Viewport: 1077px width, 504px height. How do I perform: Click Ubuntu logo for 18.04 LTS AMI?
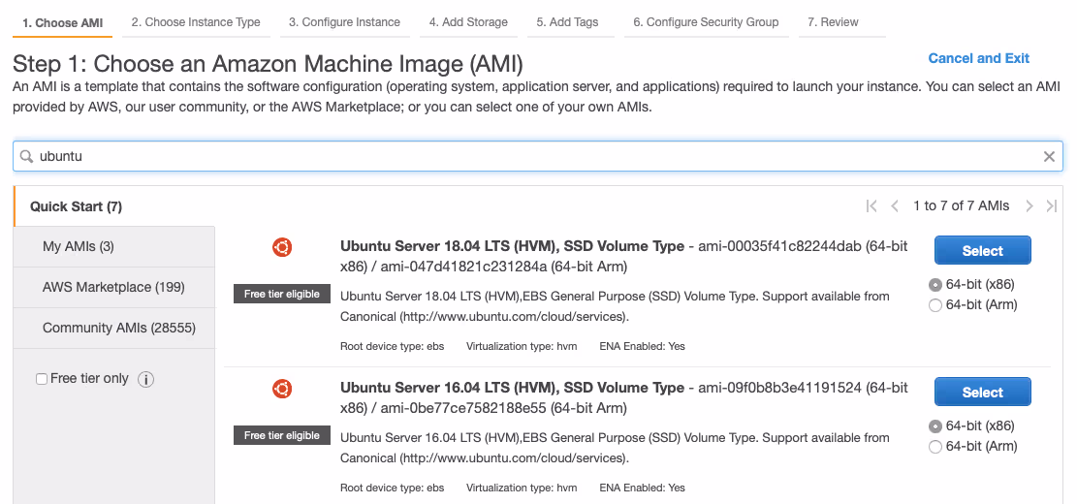coord(282,247)
